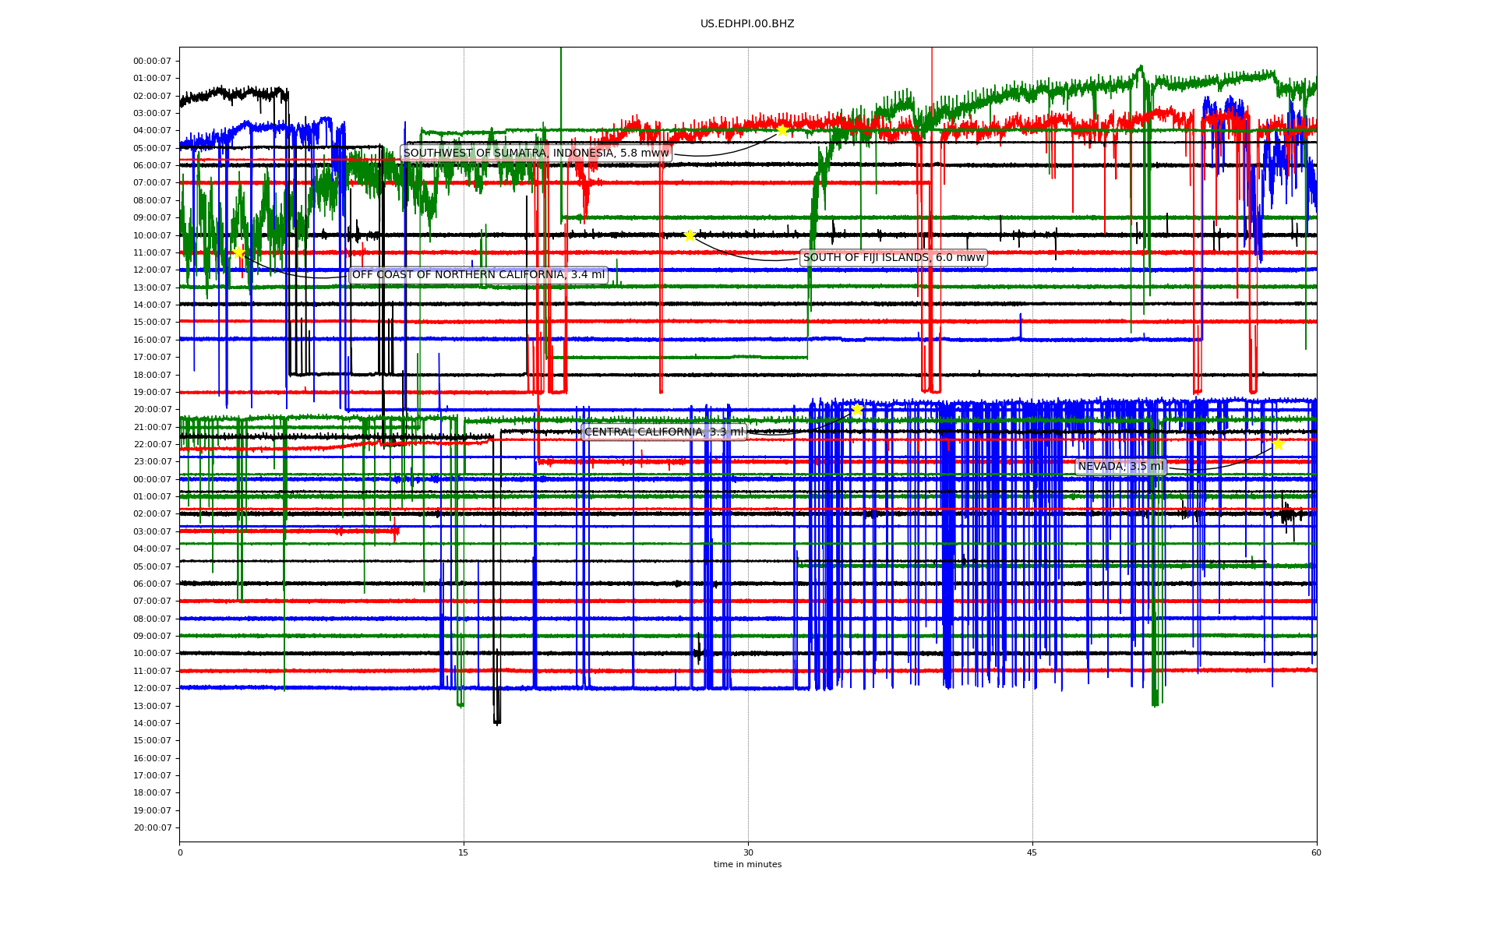Click the 10:00:07 label near Fiji trace
This screenshot has width=1496, height=935.
pyautogui.click(x=152, y=235)
